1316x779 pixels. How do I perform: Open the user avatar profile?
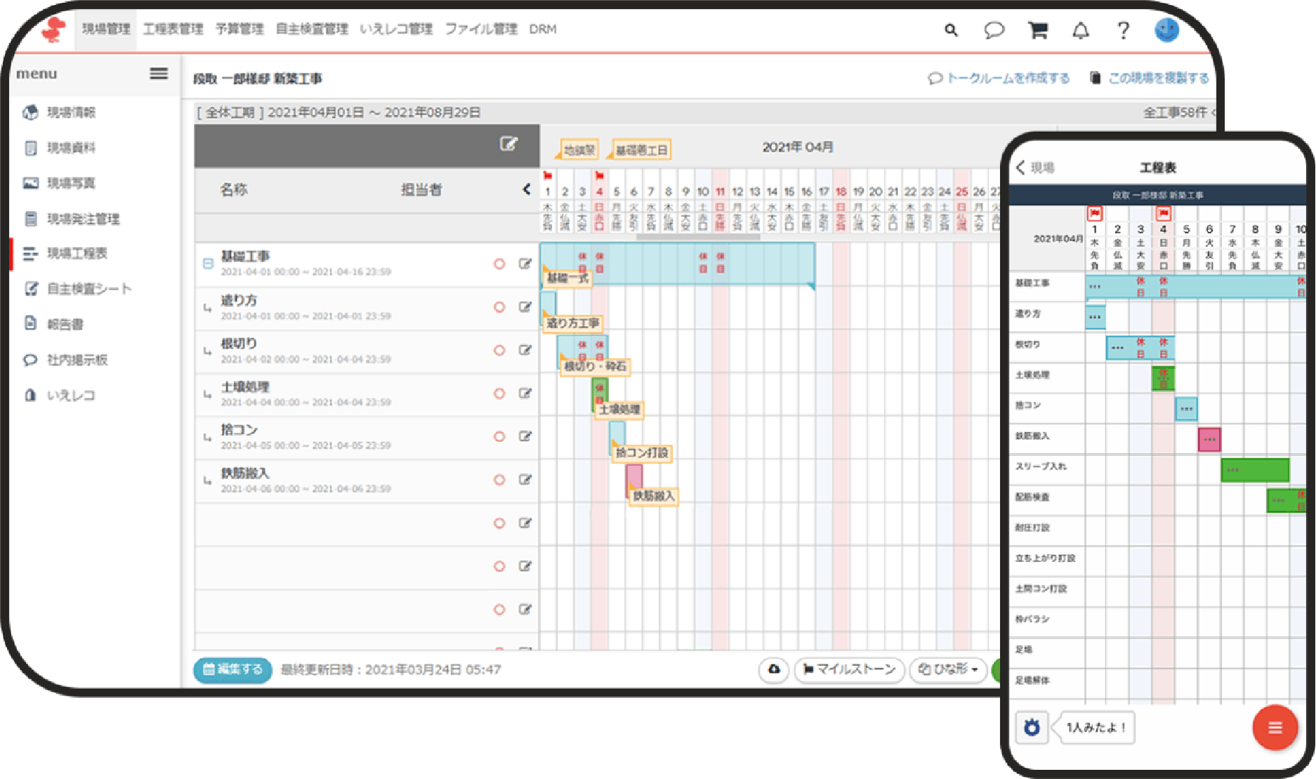coord(1166,30)
